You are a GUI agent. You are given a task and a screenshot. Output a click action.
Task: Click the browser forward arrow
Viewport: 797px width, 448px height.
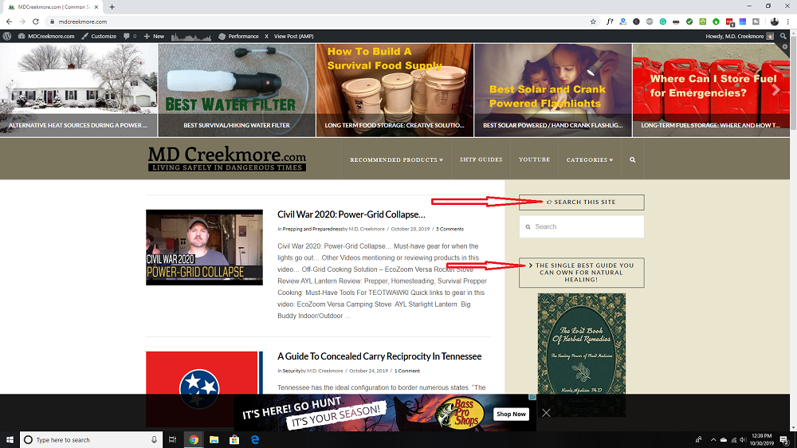click(22, 22)
